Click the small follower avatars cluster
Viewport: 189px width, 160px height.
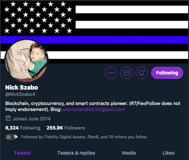pyautogui.click(x=12, y=137)
